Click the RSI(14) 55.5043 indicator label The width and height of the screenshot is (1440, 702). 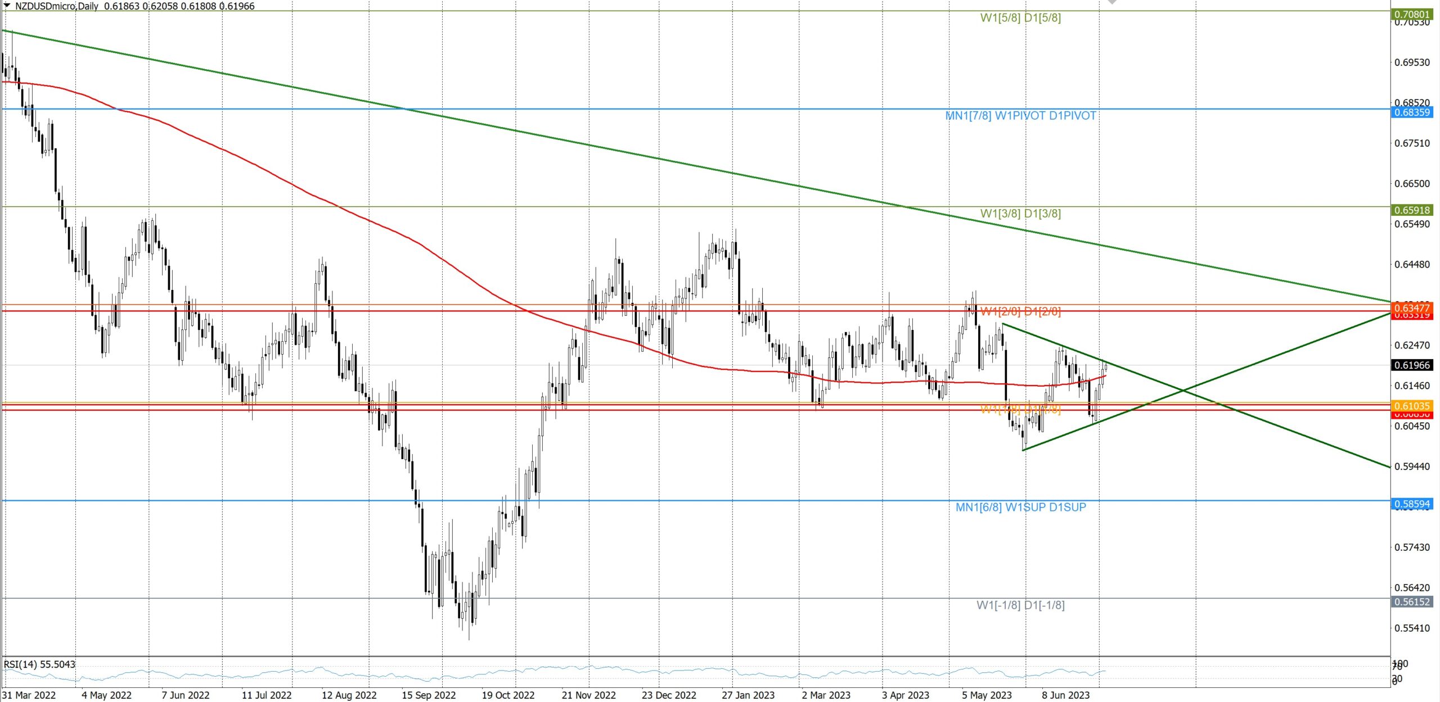click(x=39, y=664)
